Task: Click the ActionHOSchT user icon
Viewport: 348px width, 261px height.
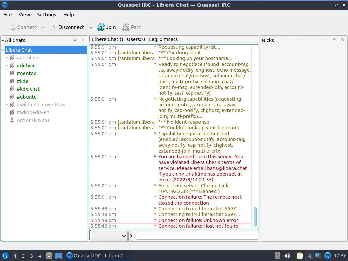Action: 12,120
